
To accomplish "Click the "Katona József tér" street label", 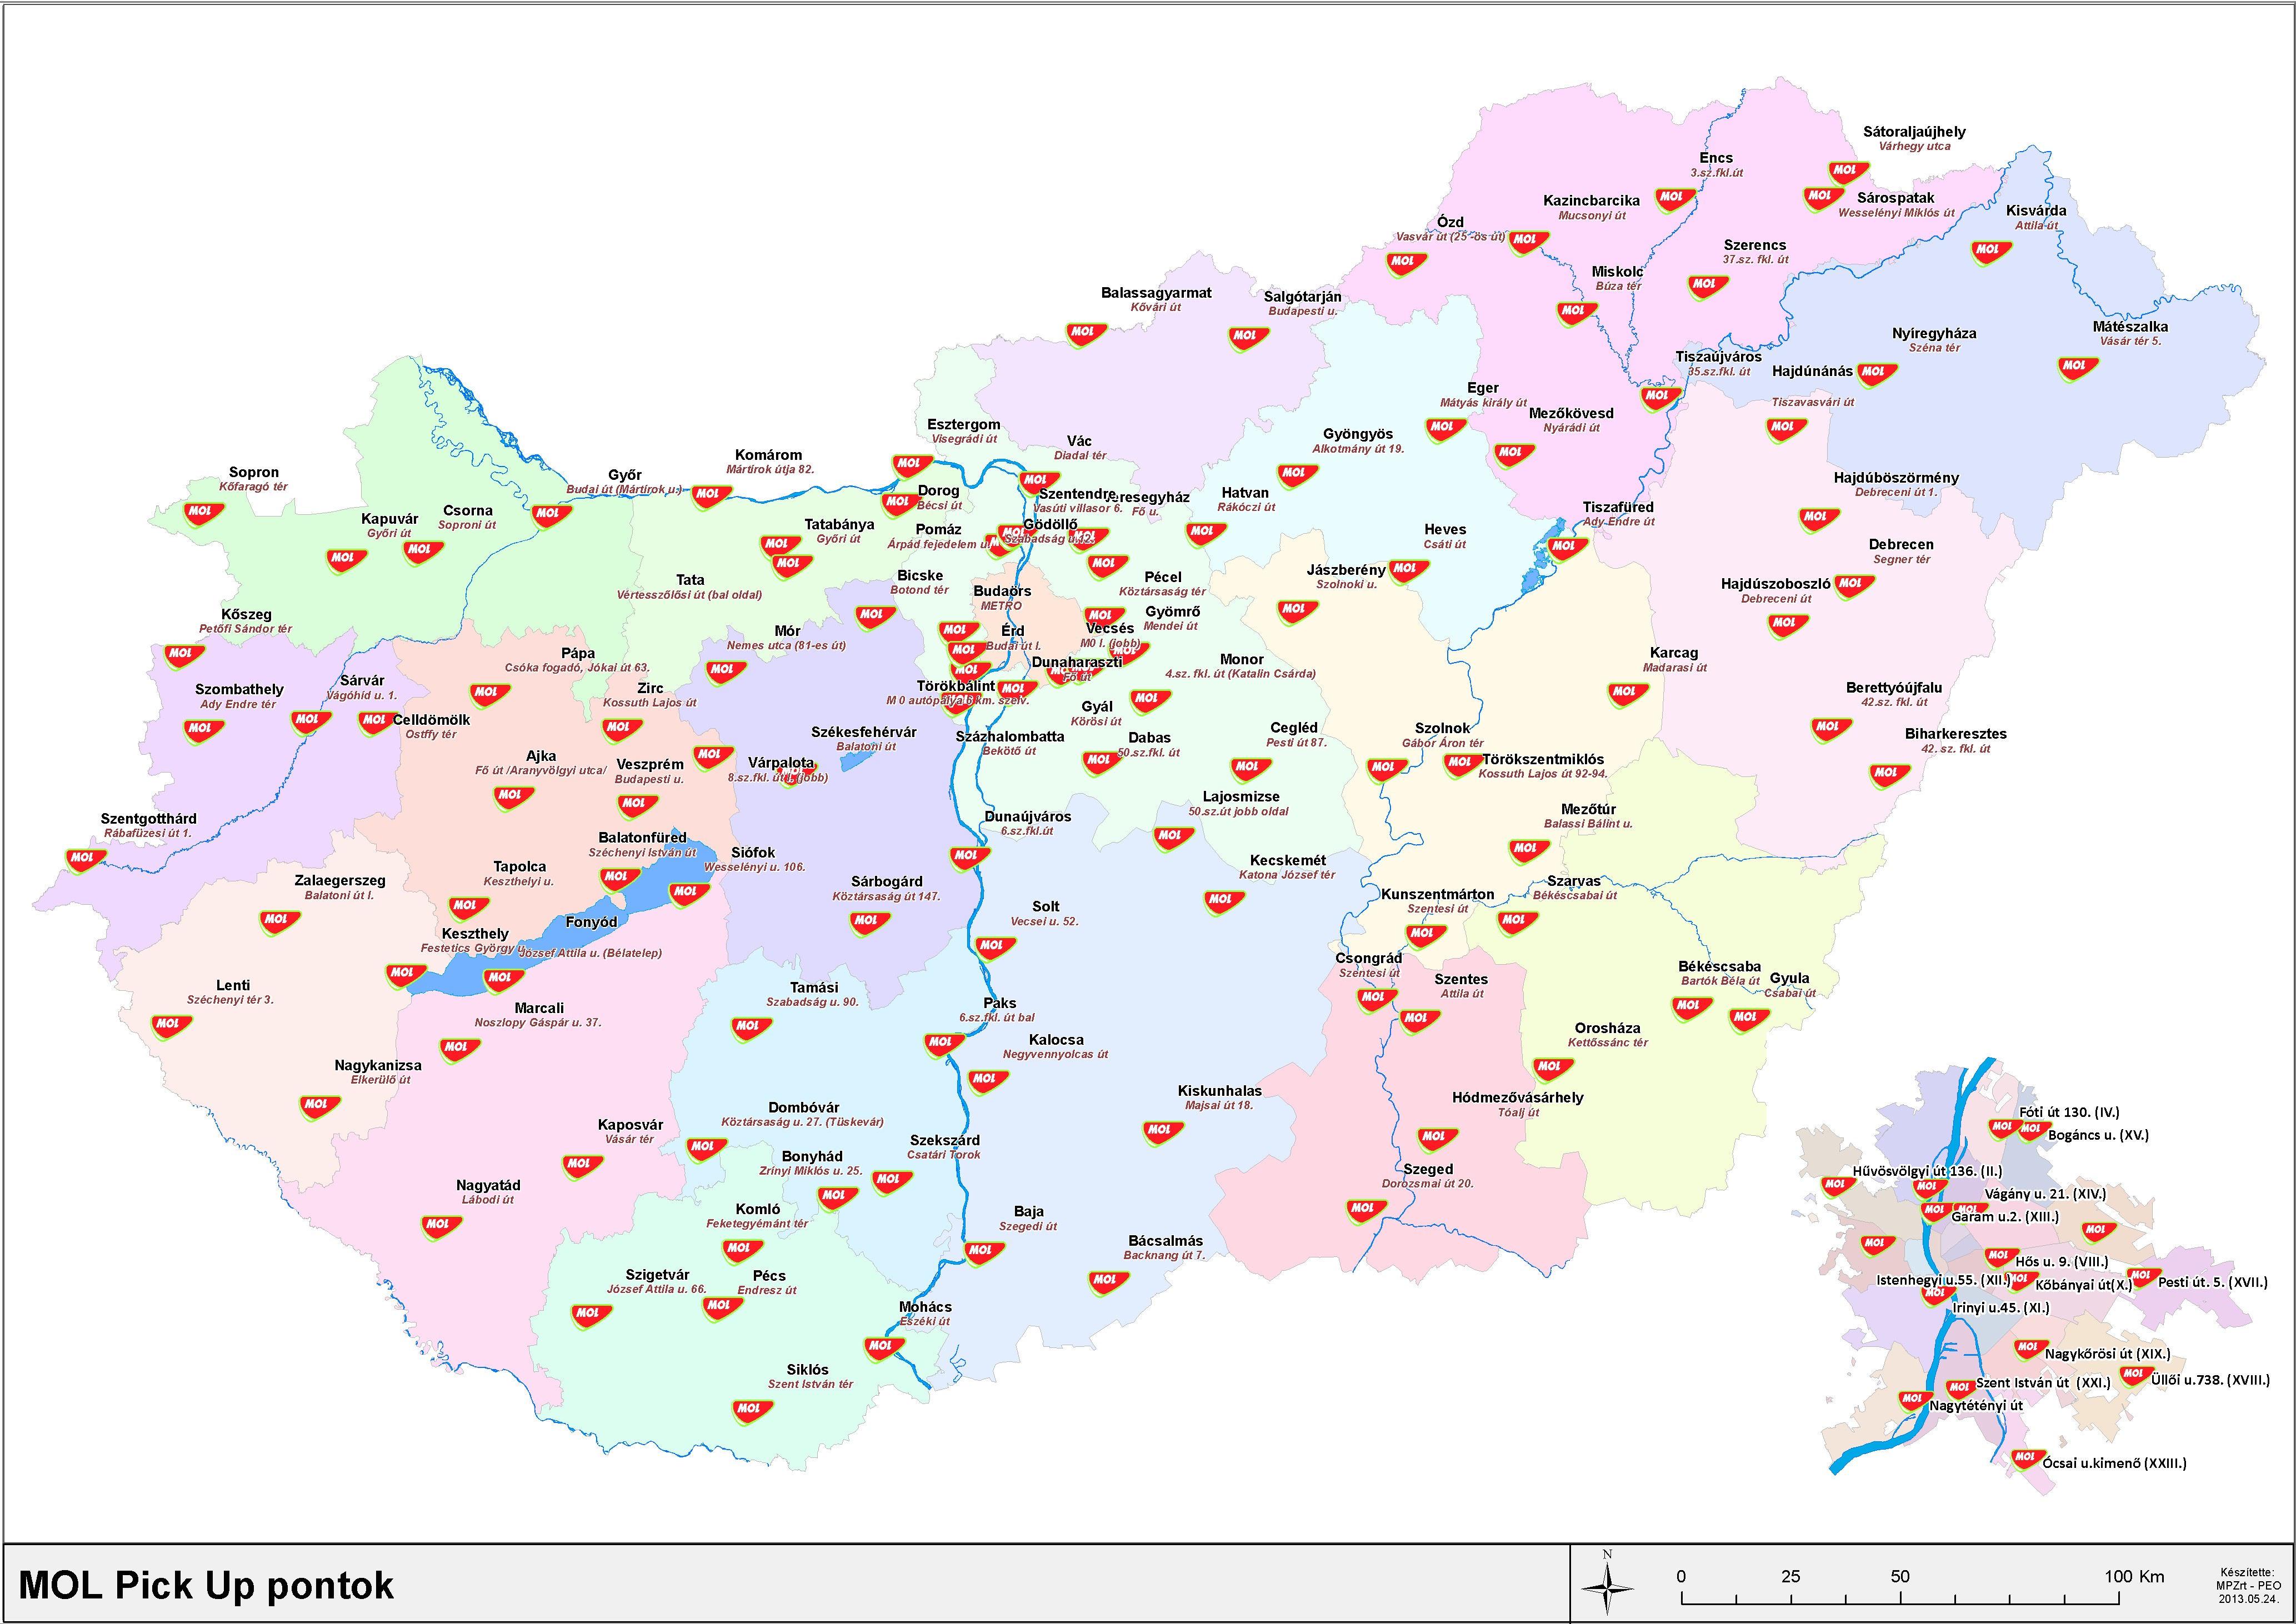I will point(1287,875).
